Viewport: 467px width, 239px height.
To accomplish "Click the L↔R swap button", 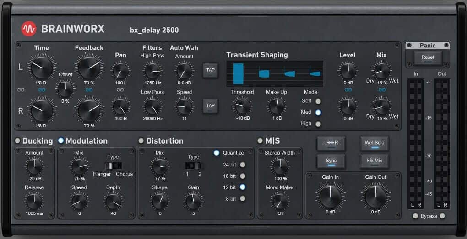I will pos(331,144).
